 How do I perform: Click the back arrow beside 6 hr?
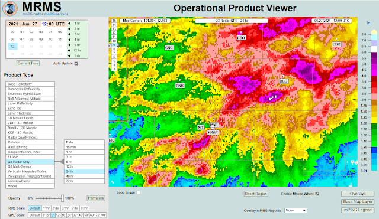point(69,45)
